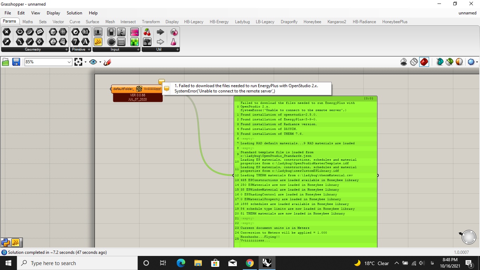Select the tree Data Dam util icon

click(x=147, y=42)
